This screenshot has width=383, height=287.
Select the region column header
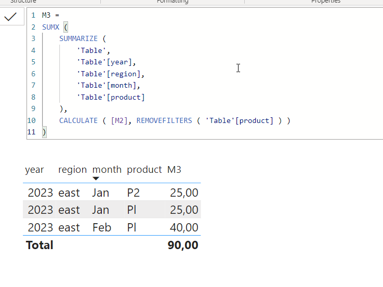click(x=73, y=170)
